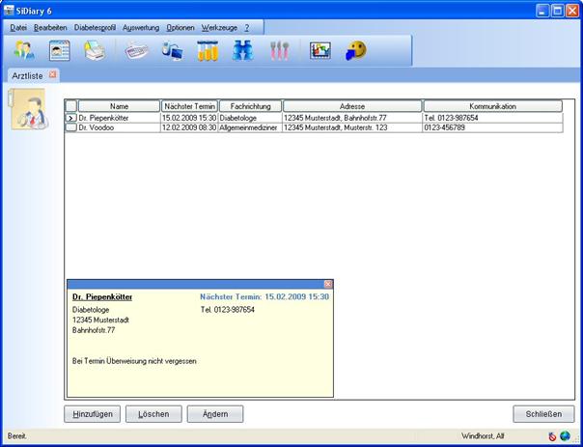Screen dimensions: 583x447
Task: Click the Schließen button
Action: pos(543,414)
